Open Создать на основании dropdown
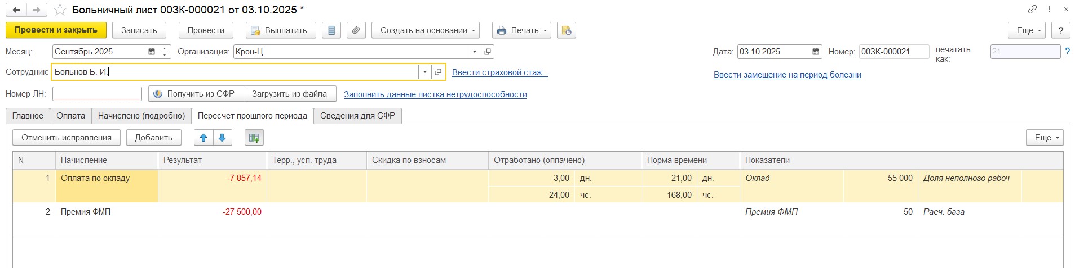The height and width of the screenshot is (268, 1075). (x=426, y=30)
